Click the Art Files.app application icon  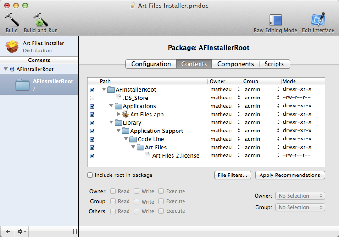click(x=126, y=114)
